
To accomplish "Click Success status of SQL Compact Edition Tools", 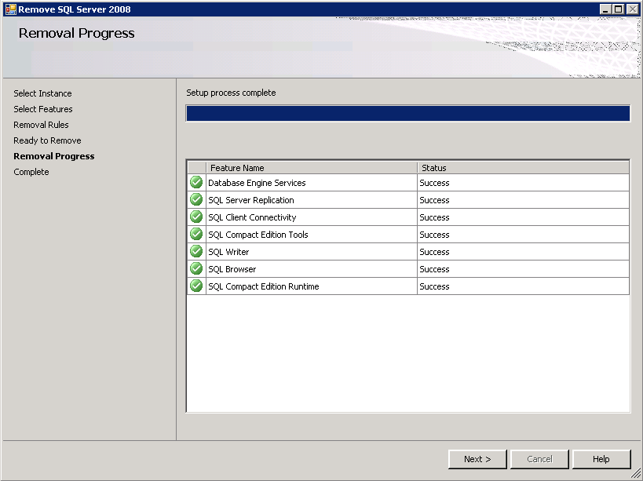I will 434,235.
